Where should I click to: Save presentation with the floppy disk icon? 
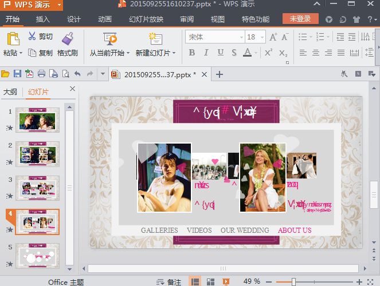pyautogui.click(x=17, y=74)
